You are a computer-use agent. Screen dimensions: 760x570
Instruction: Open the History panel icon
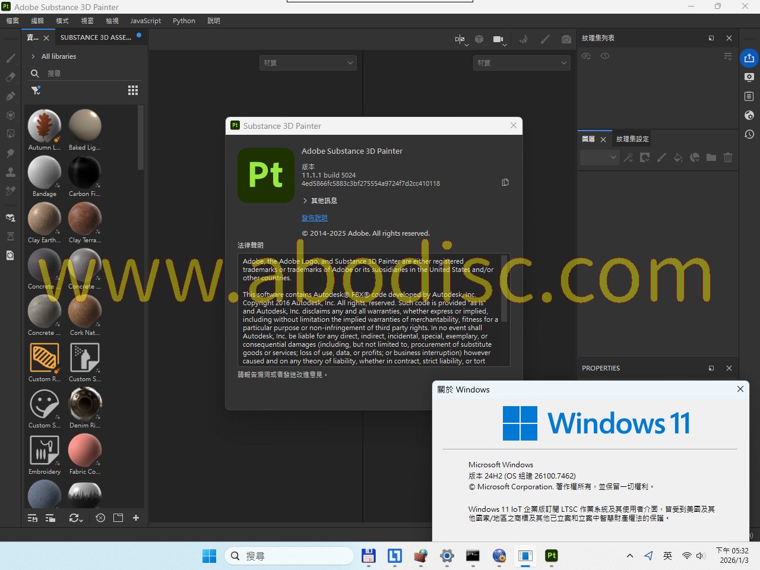tap(749, 134)
